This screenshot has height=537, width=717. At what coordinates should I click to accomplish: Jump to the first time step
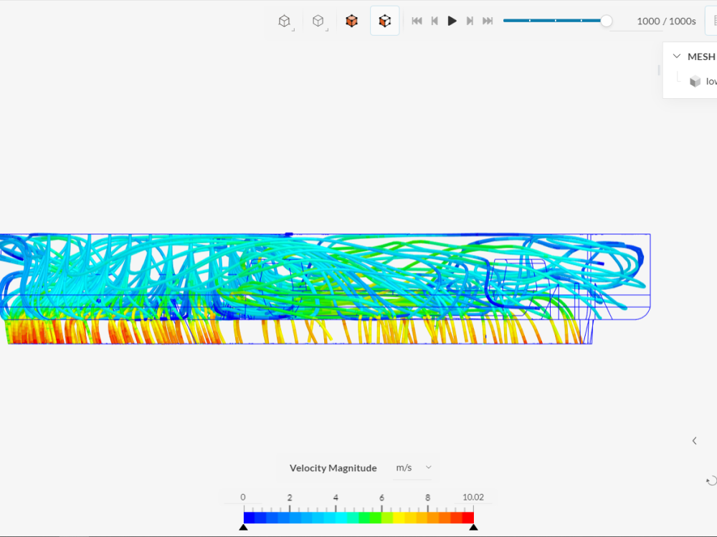coord(417,21)
